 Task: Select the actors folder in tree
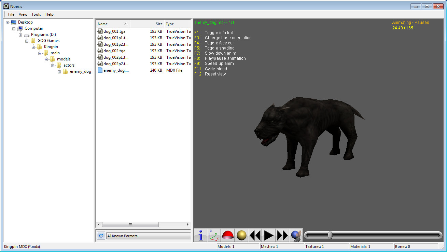(69, 65)
